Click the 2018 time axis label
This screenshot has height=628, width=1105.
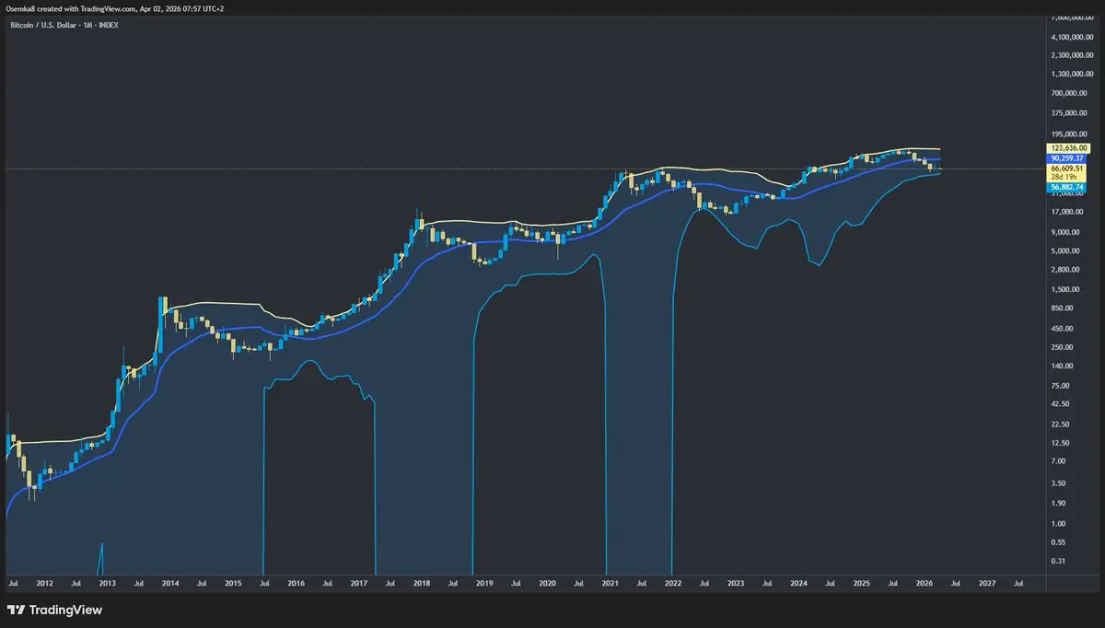(x=422, y=583)
